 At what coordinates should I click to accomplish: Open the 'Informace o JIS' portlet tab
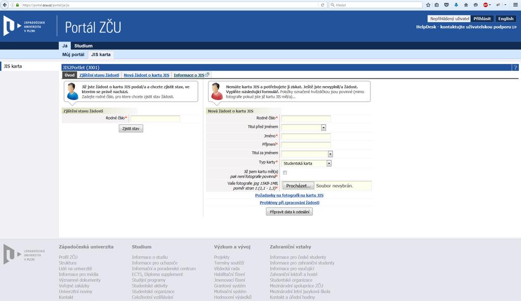(x=189, y=75)
